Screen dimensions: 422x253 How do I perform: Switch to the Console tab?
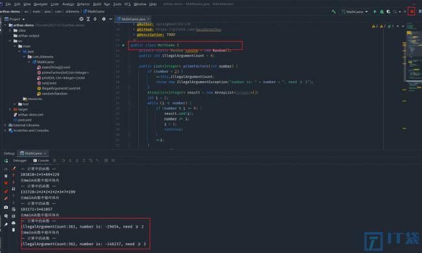41,160
